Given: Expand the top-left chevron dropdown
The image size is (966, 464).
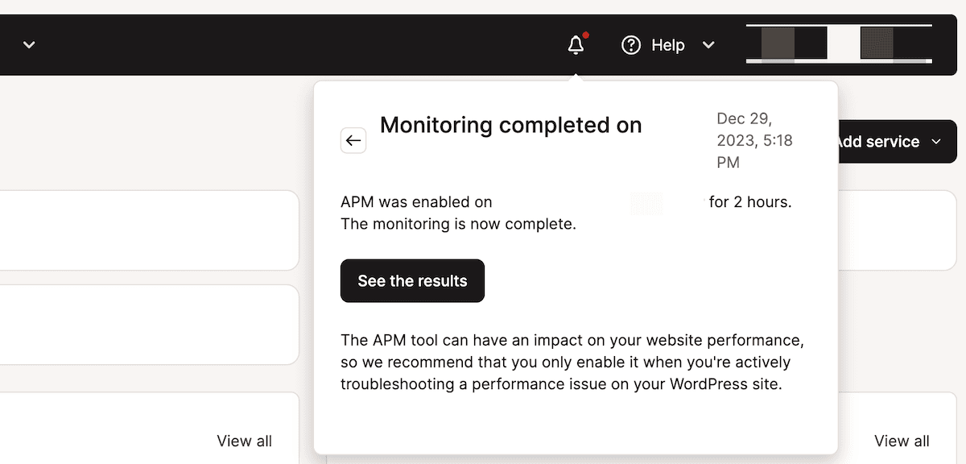Looking at the screenshot, I should click(29, 45).
